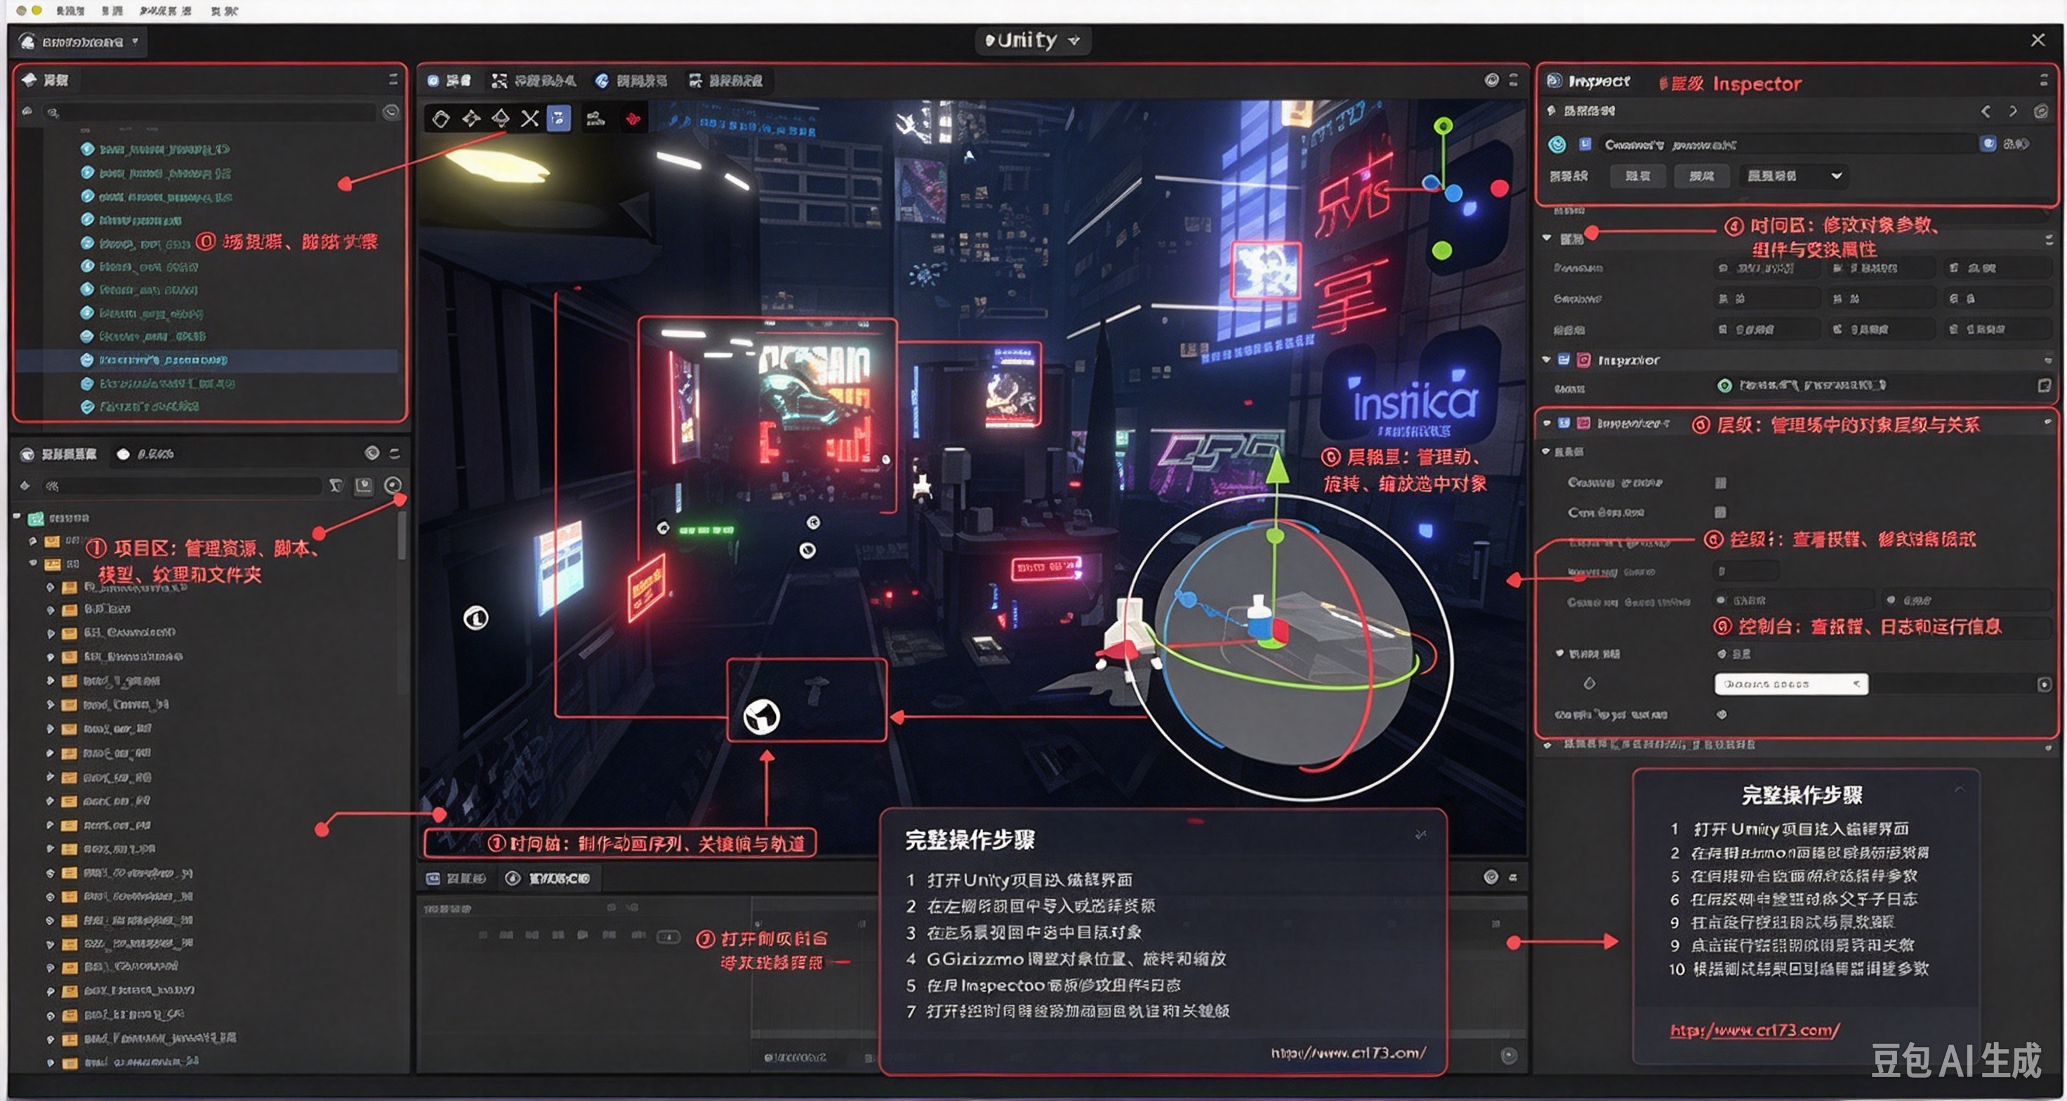Toggle the blue static checkbox right of name field
The height and width of the screenshot is (1101, 2067).
point(1988,144)
